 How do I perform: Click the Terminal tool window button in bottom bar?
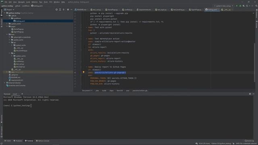[x=29, y=141]
